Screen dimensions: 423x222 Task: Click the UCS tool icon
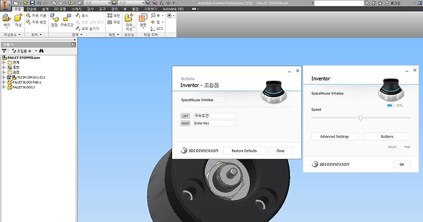[157, 29]
